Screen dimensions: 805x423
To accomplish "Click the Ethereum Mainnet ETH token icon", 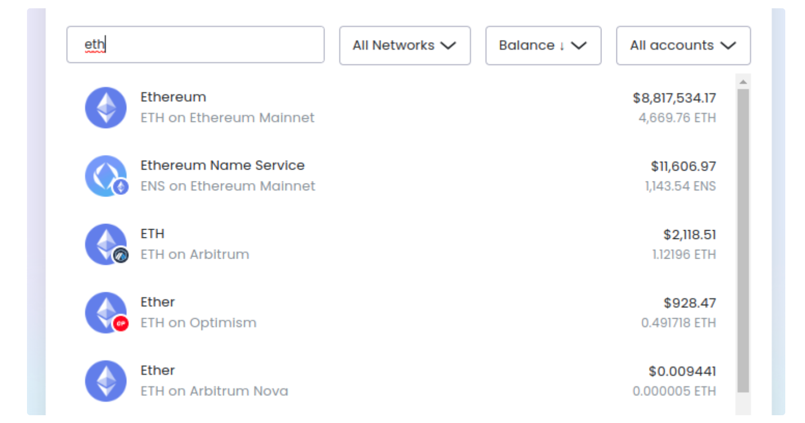I will tap(106, 108).
